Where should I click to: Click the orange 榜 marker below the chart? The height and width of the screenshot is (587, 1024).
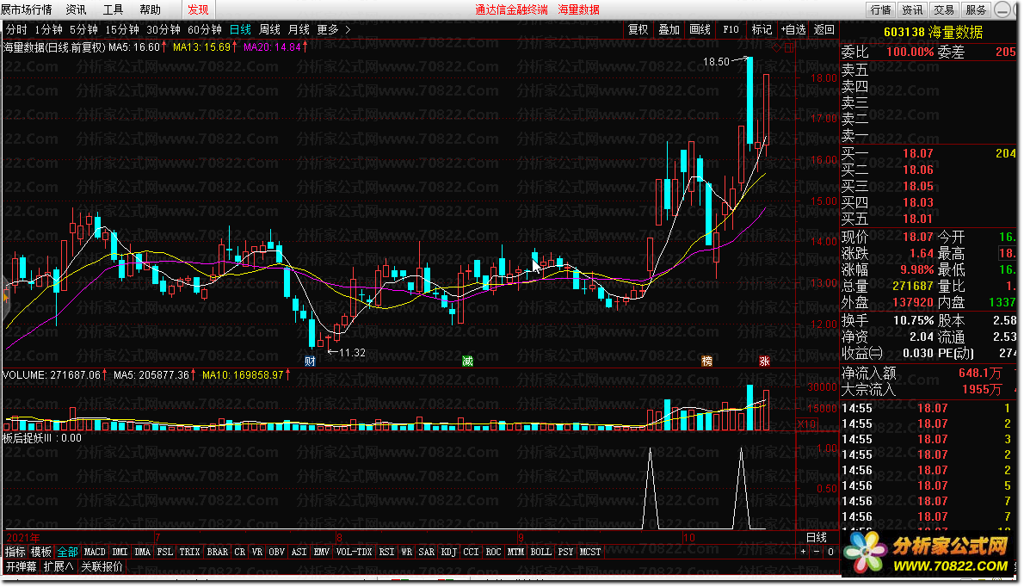[x=706, y=361]
